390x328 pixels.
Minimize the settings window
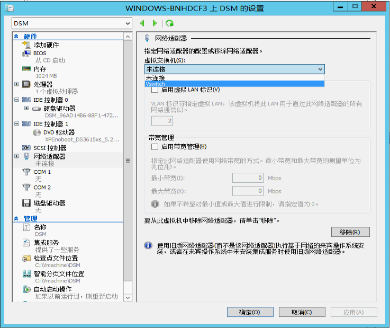tap(340, 6)
